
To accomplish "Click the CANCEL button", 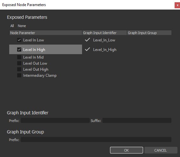I will [161, 150].
